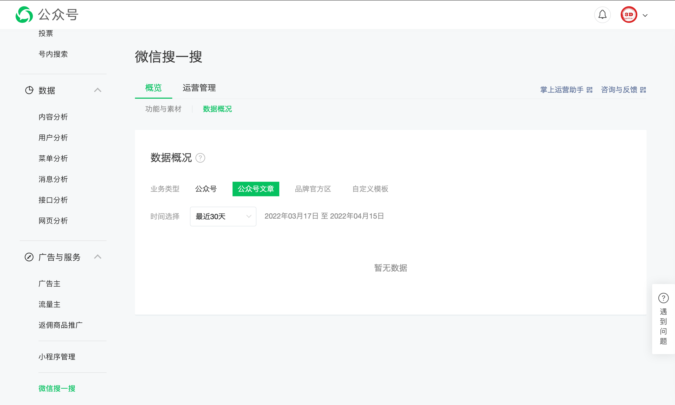Open 返佣商品推广 in the sidebar
Image resolution: width=675 pixels, height=405 pixels.
60,325
